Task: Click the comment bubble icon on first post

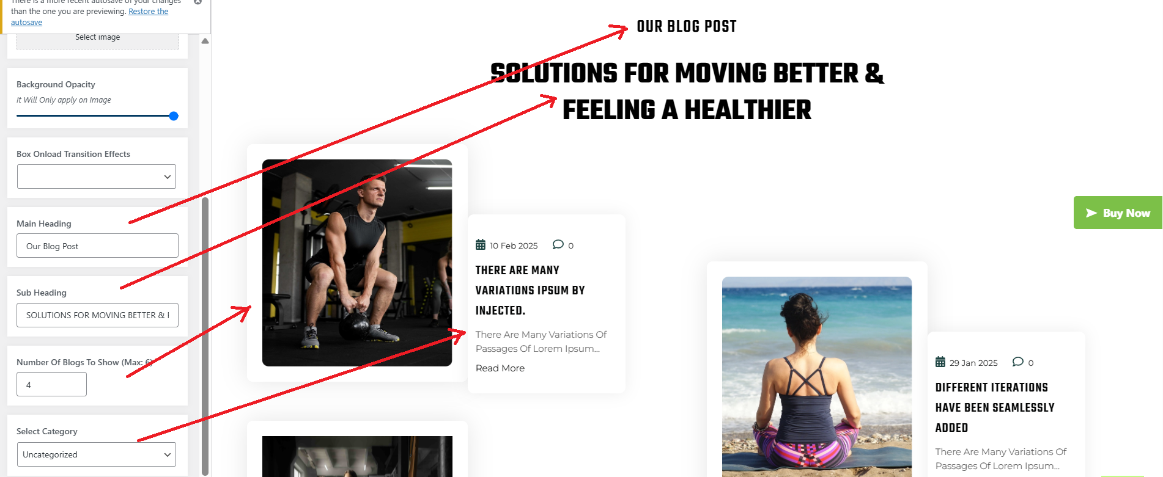Action: click(558, 244)
